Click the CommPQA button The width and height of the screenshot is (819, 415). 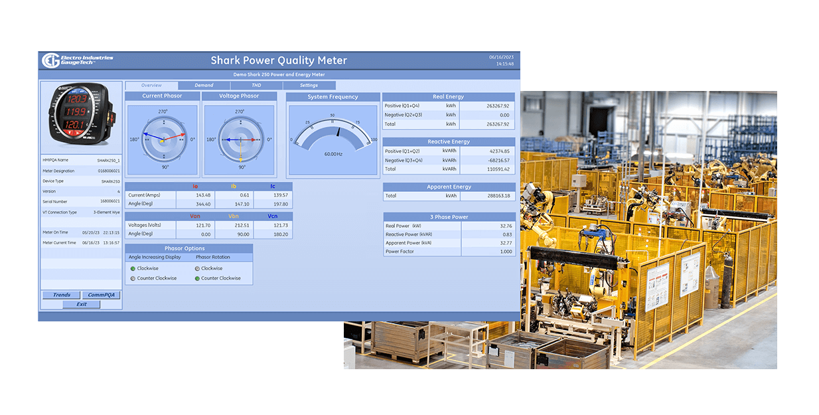click(x=101, y=295)
